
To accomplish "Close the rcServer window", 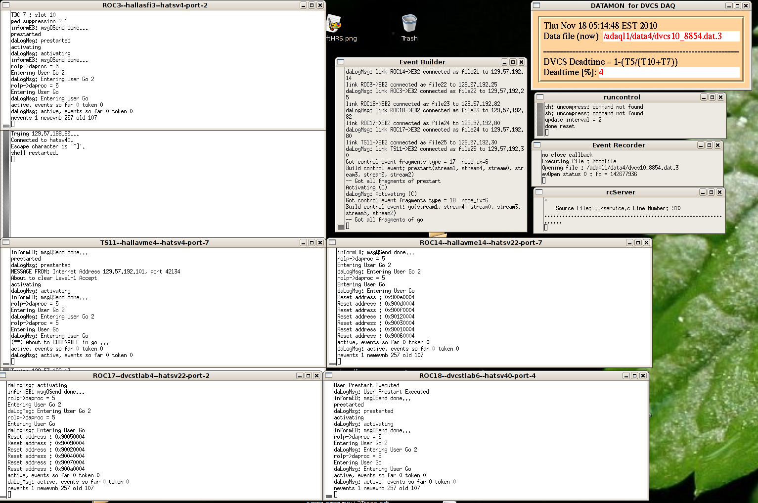I will [719, 192].
